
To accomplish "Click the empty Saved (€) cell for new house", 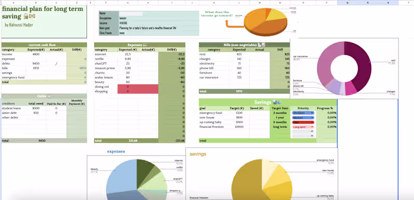I will coord(260,117).
